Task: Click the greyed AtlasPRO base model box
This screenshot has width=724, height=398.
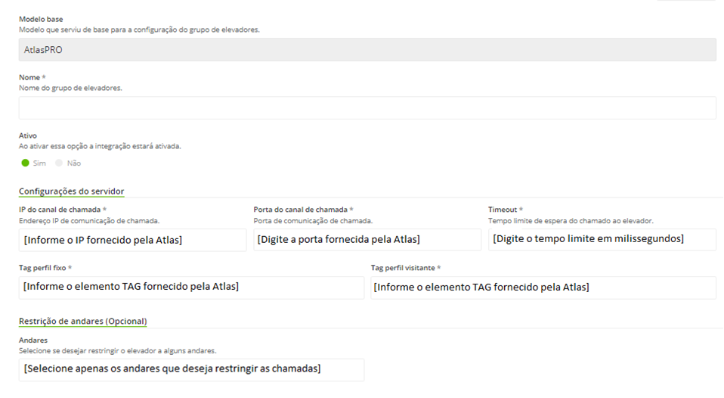Action: [367, 49]
